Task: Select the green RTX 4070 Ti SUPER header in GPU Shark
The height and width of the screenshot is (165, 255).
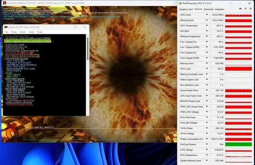Action: (x=27, y=42)
